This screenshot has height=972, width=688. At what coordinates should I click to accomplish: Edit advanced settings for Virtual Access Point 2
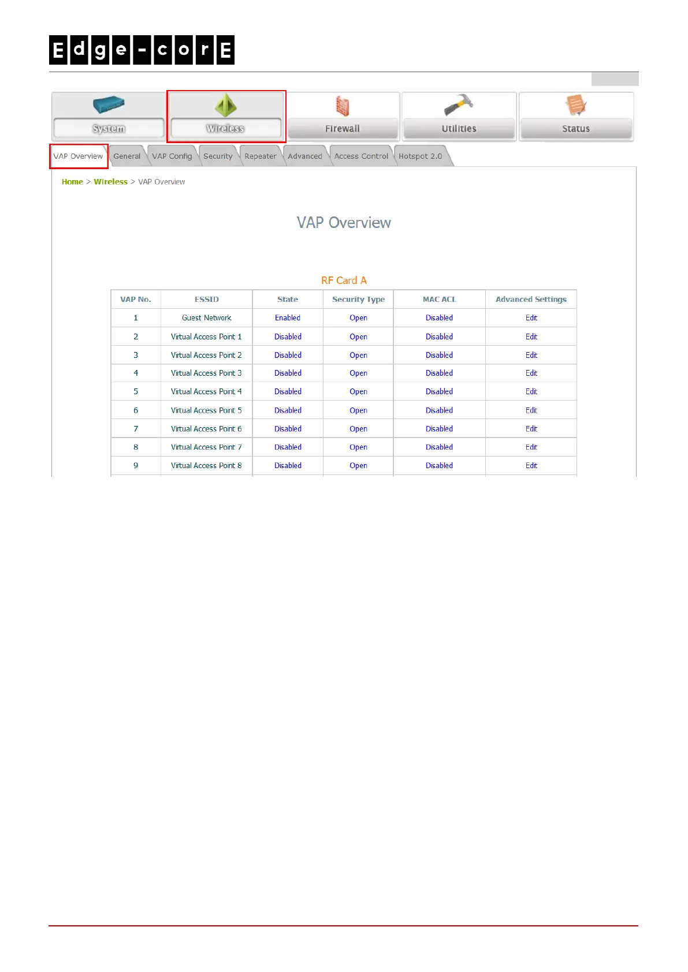(x=531, y=356)
